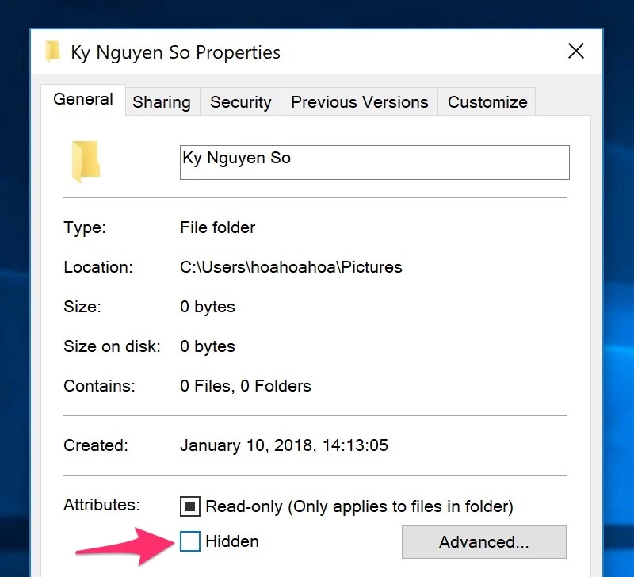Click the folder icon in the title bar
The image size is (634, 577).
[54, 52]
